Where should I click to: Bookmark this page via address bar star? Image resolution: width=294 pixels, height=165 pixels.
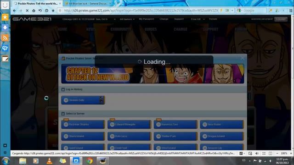(x=60, y=11)
